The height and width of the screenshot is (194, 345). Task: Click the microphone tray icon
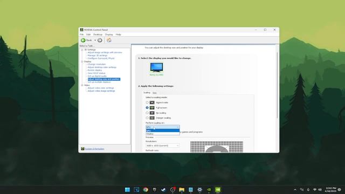click(x=308, y=190)
